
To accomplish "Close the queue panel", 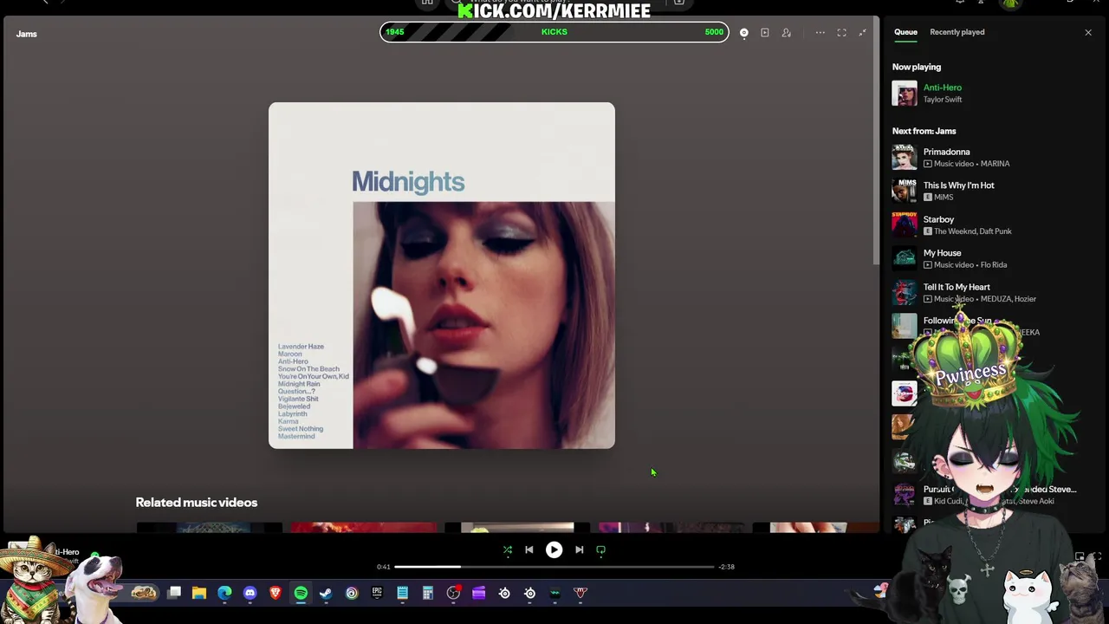I will pyautogui.click(x=1088, y=33).
